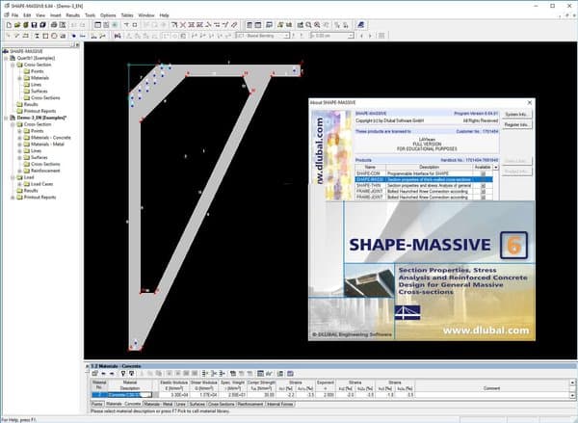Select Results under Load in tree

click(31, 191)
